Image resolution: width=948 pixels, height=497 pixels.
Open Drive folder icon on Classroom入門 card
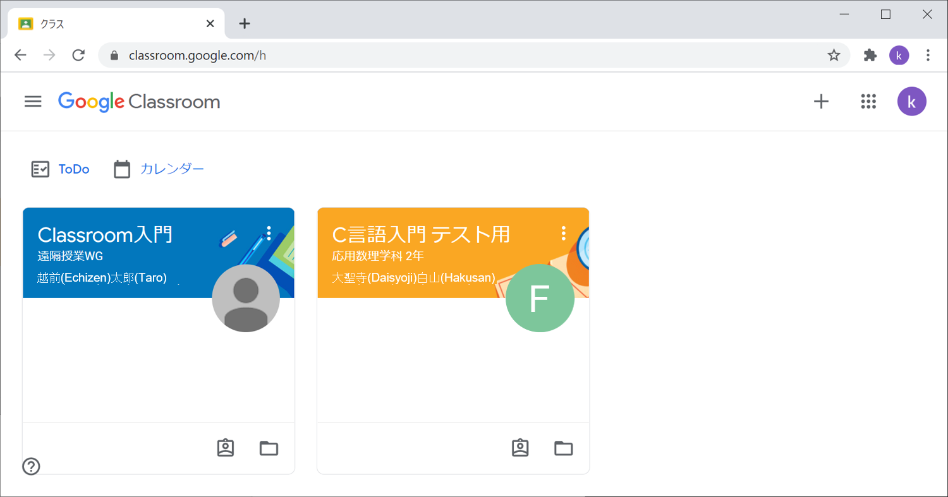coord(269,448)
